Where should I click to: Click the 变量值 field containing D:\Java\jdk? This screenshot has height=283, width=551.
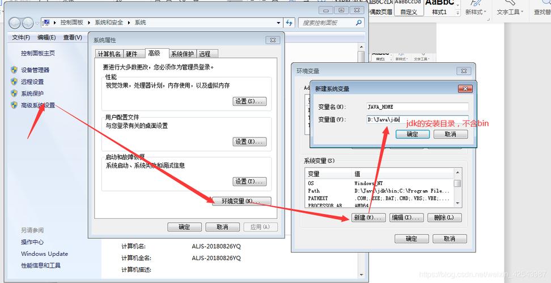pos(417,119)
